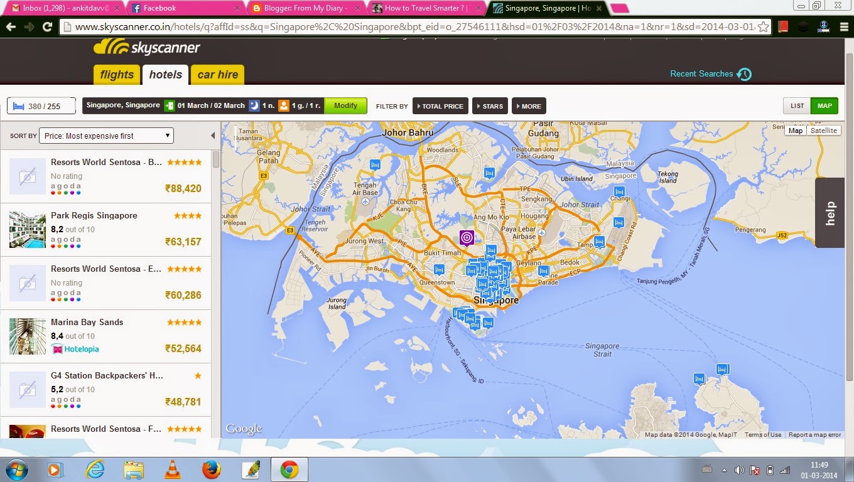
Task: Click the purple target marker on the map
Action: (467, 238)
